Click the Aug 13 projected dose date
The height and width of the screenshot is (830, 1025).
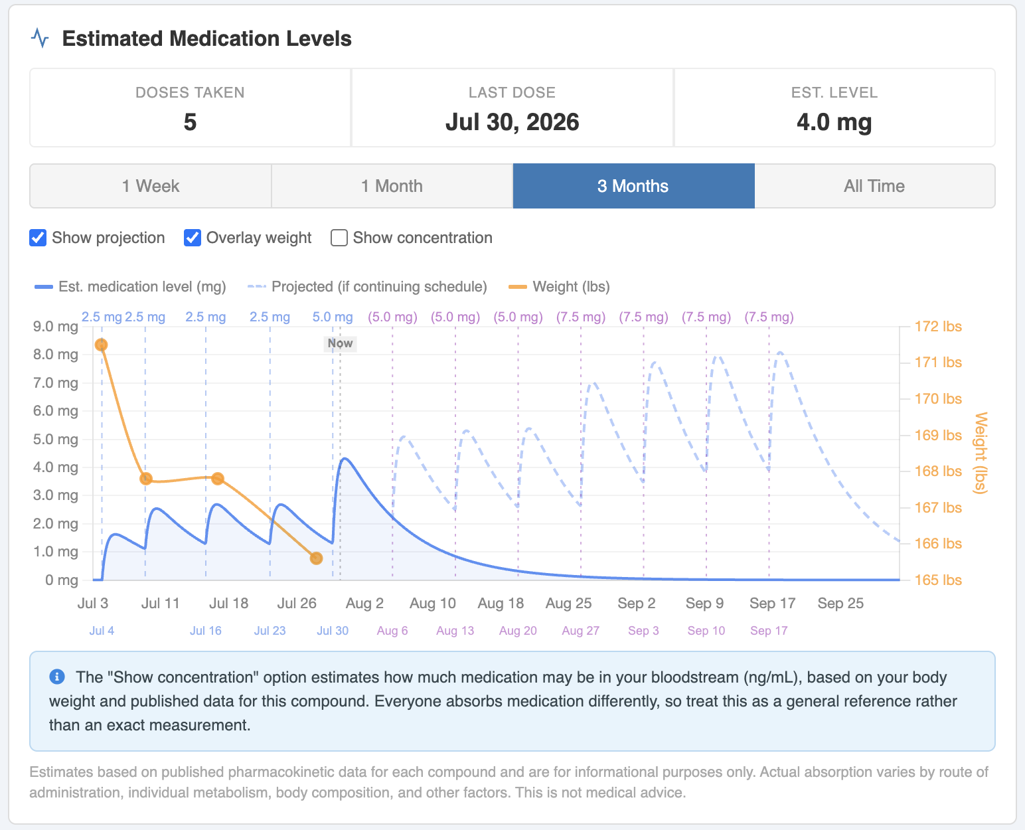pos(455,631)
